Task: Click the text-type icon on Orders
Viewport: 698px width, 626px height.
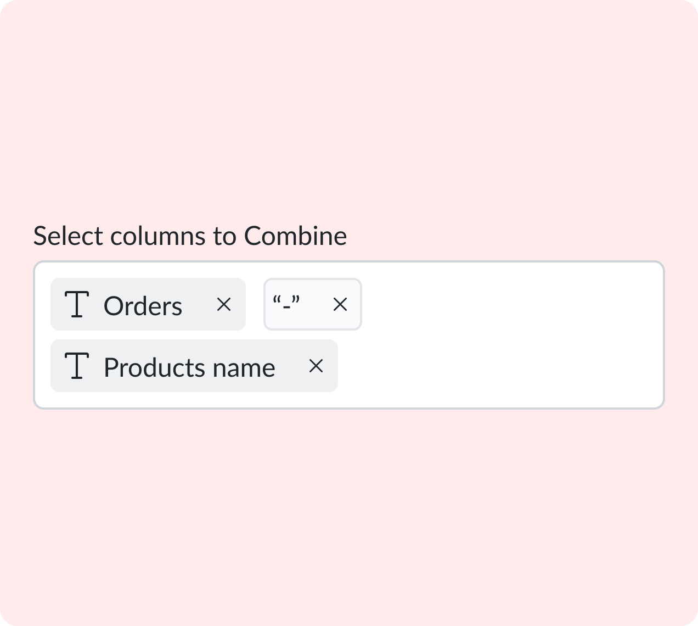Action: click(x=77, y=305)
